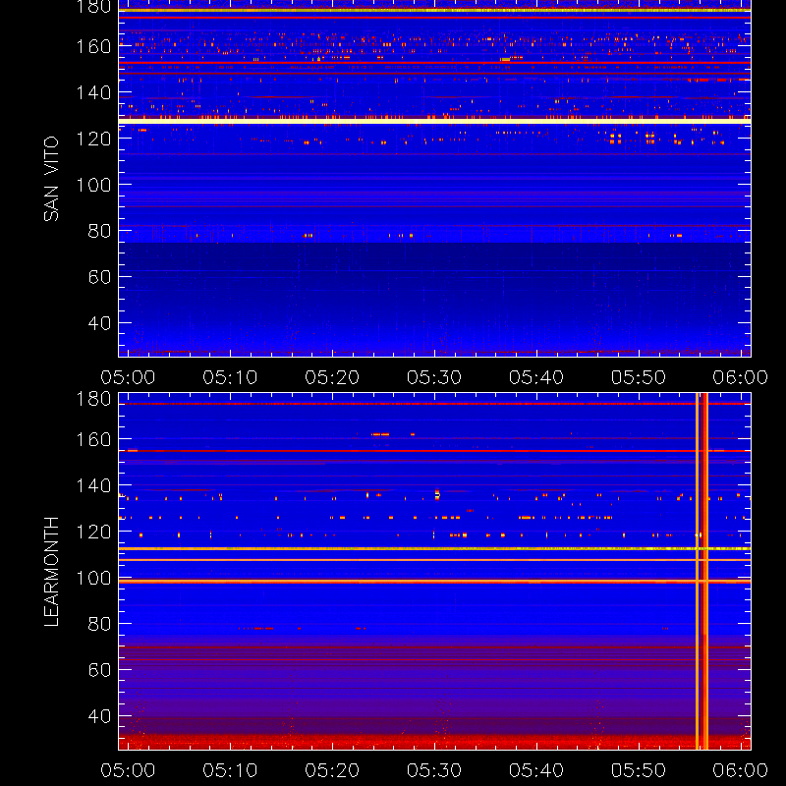This screenshot has width=786, height=786.
Task: Click the wide red vertical burst in the Learmonth plot
Action: pos(705,571)
